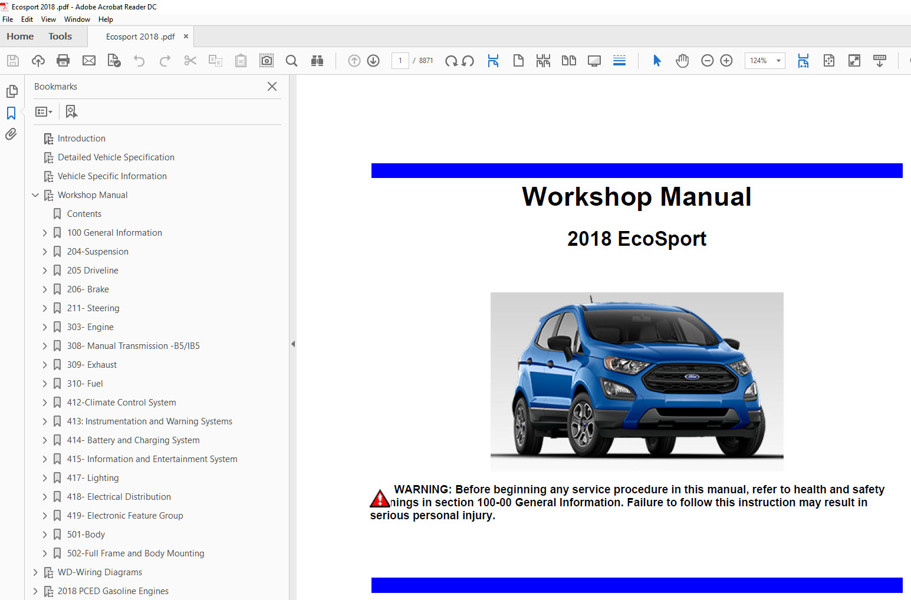The height and width of the screenshot is (600, 911).
Task: Jump to the Contents bookmark
Action: click(x=84, y=214)
